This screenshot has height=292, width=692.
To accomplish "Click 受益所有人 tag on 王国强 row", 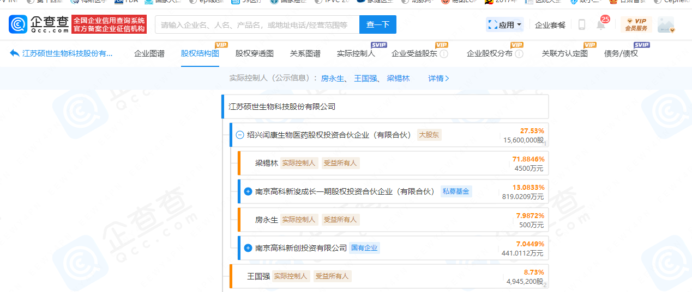I will tap(332, 276).
